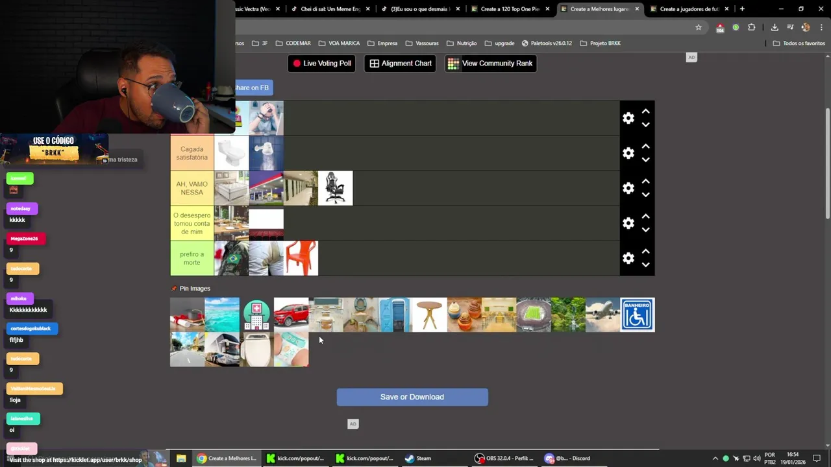Select the Banheiro accessible sign image
Viewport: 831px width, 467px height.
click(x=638, y=315)
